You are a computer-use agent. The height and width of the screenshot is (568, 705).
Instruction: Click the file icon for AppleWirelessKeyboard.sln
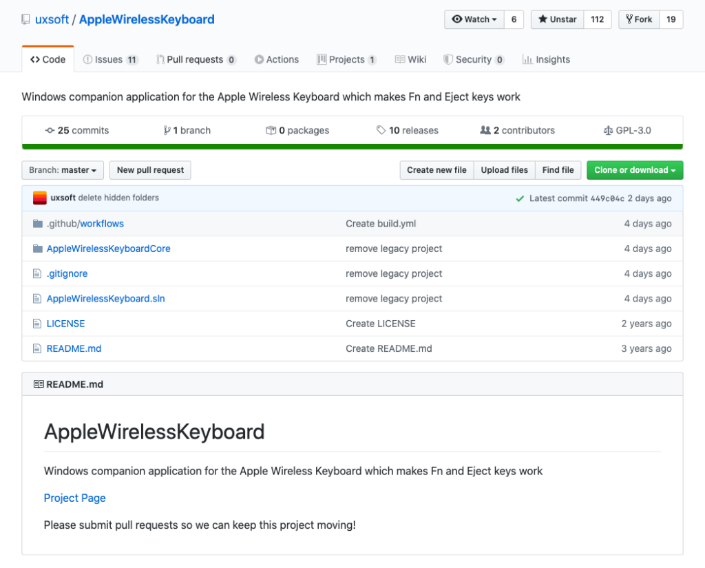37,299
